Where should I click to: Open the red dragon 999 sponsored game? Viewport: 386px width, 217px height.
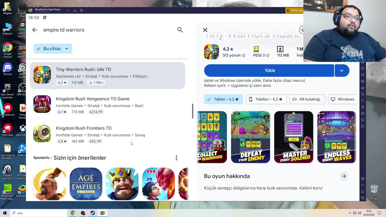158,184
